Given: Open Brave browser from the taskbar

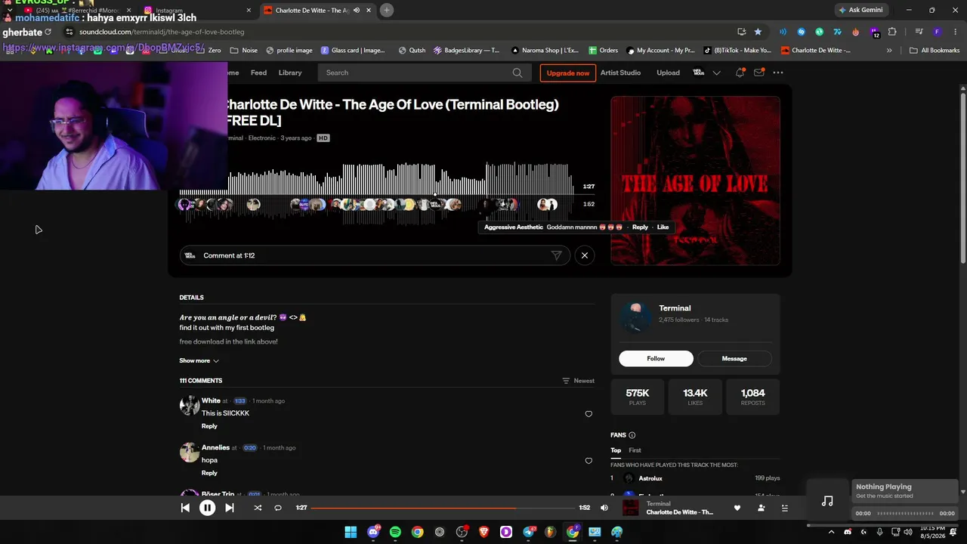Looking at the screenshot, I should tap(483, 532).
